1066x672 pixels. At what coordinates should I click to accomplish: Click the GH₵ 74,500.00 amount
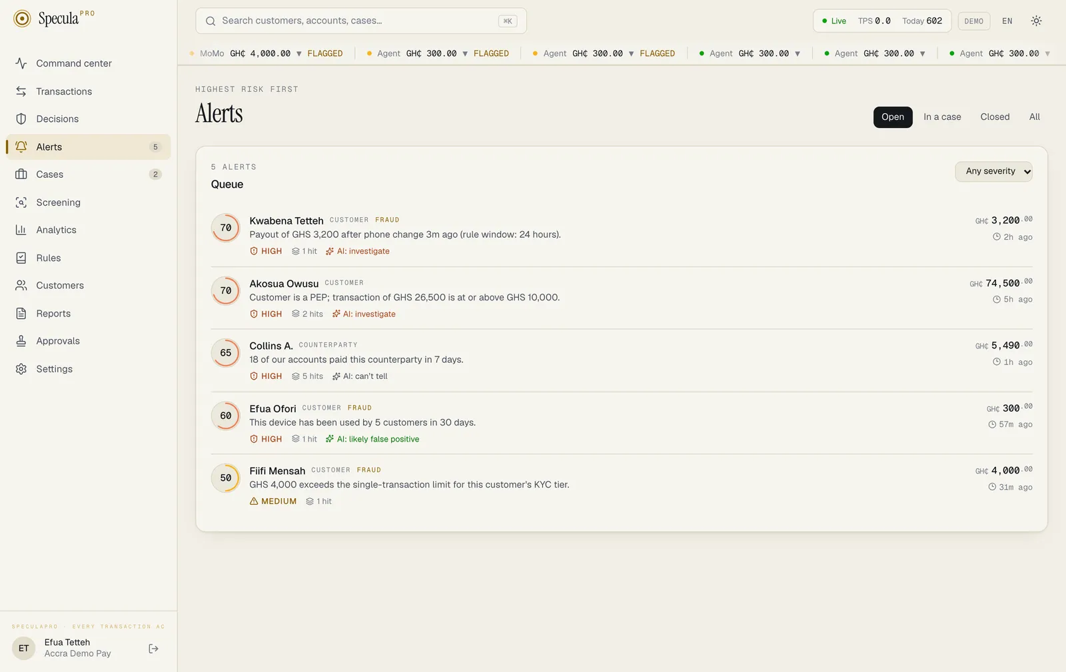(1001, 283)
